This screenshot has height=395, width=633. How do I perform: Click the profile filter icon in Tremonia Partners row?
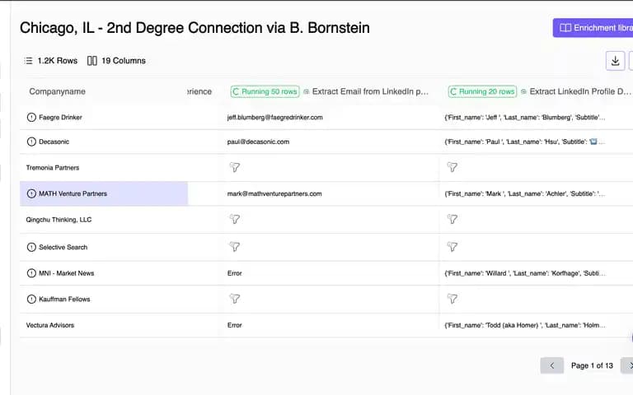coord(452,167)
